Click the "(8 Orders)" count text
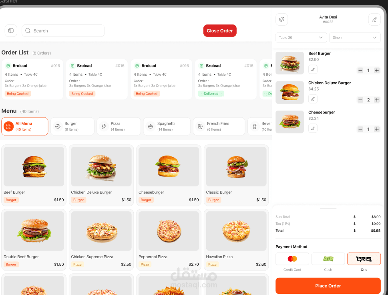Image resolution: width=388 pixels, height=295 pixels. click(42, 53)
